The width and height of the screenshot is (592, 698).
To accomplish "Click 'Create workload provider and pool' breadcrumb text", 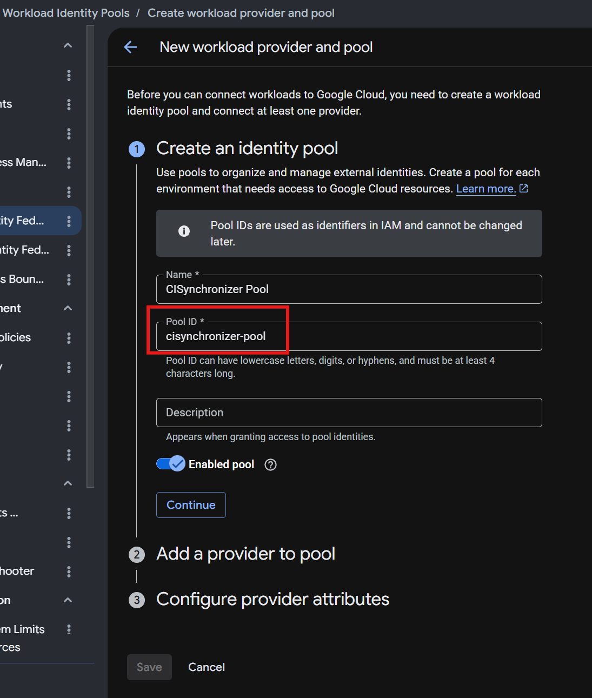I will pos(241,13).
